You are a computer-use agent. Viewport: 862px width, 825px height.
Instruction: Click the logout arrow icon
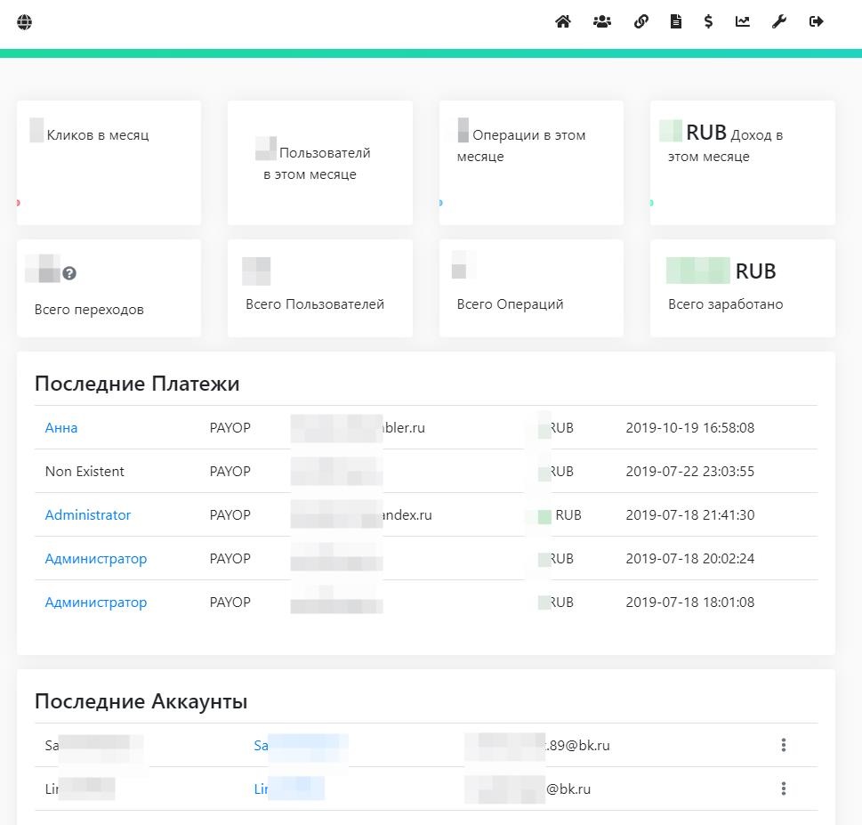tap(817, 21)
